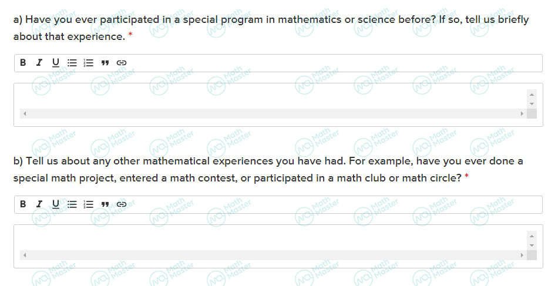Viewport: 548px width, 286px height.
Task: Apply Italic in question a toolbar
Action: point(39,63)
